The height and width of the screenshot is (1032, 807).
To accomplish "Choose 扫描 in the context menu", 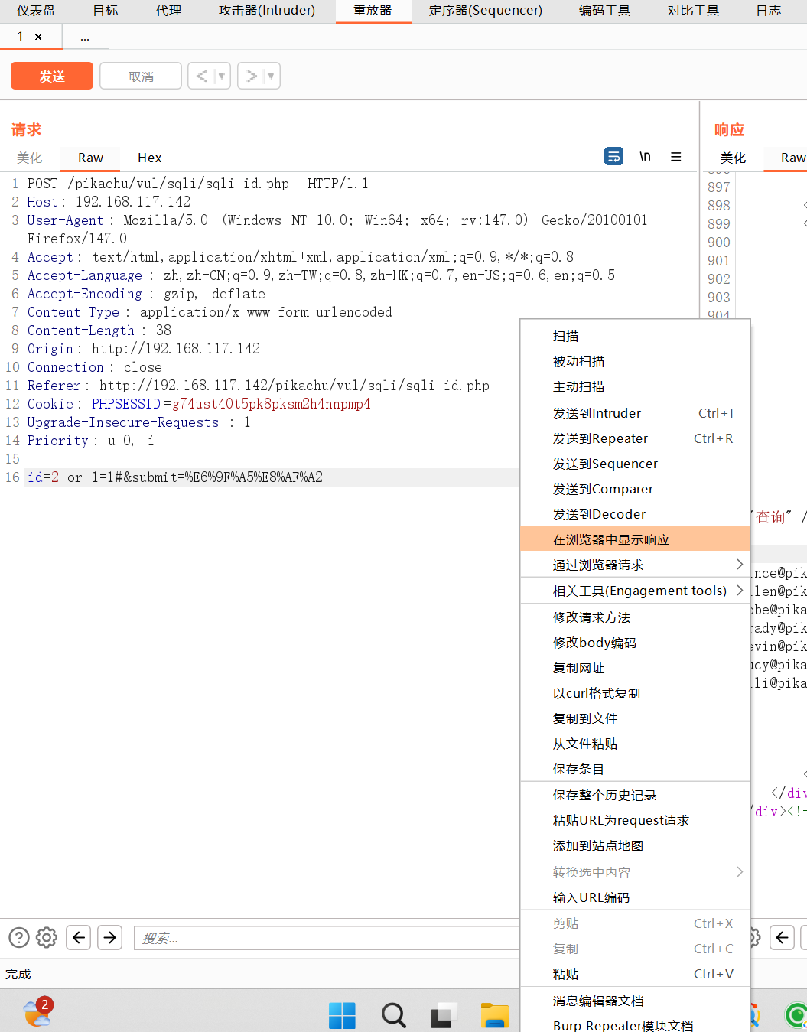I will coord(635,336).
